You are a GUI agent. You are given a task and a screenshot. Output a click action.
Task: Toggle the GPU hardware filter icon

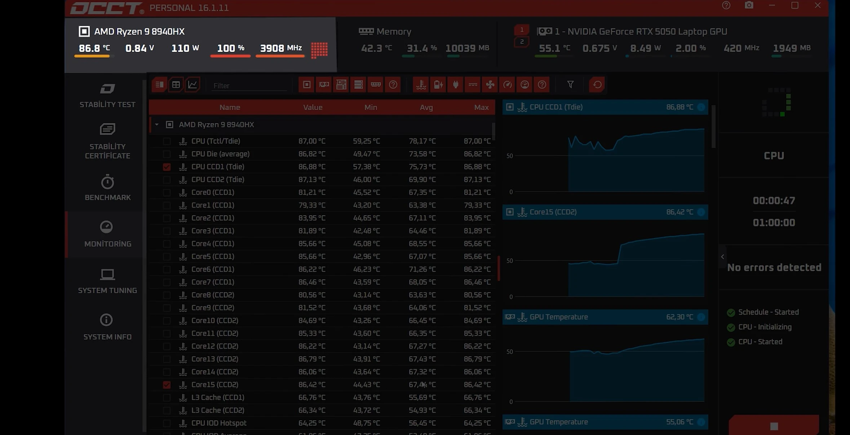[324, 85]
